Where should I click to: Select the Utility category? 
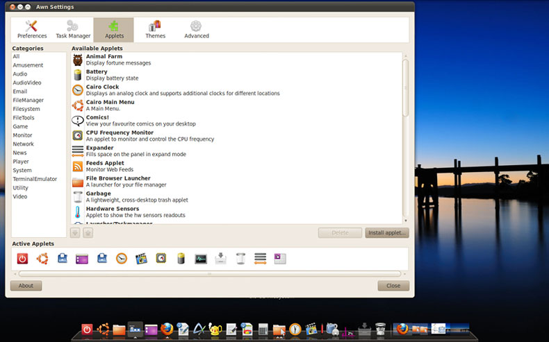point(20,187)
